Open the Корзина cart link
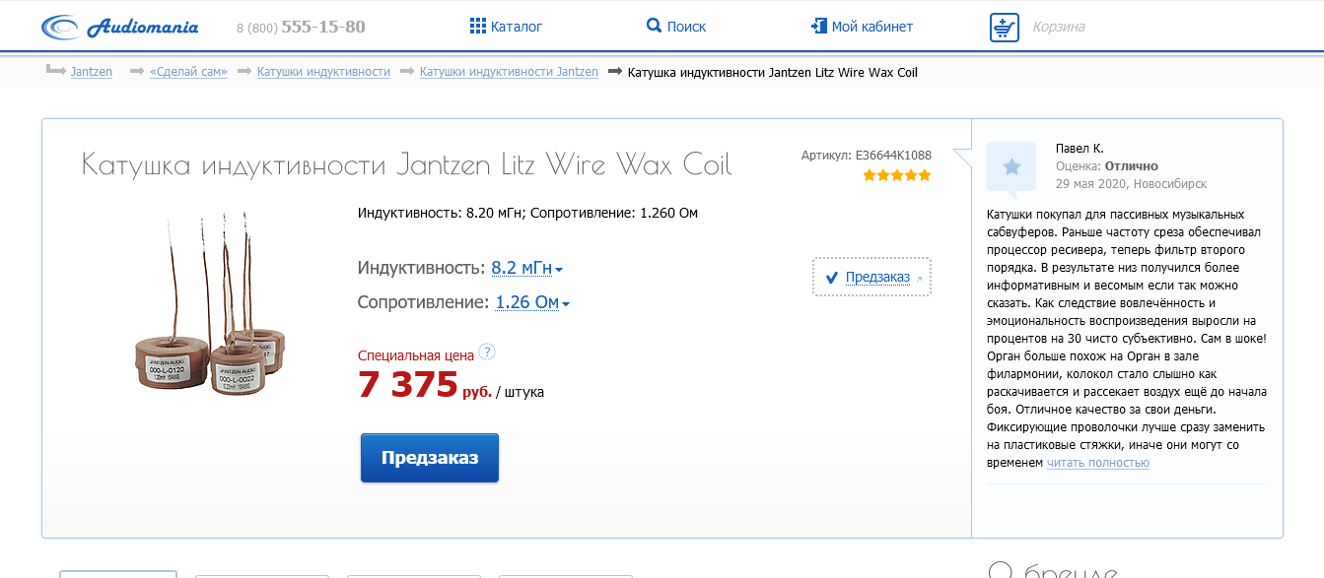The image size is (1324, 578). pyautogui.click(x=1059, y=27)
